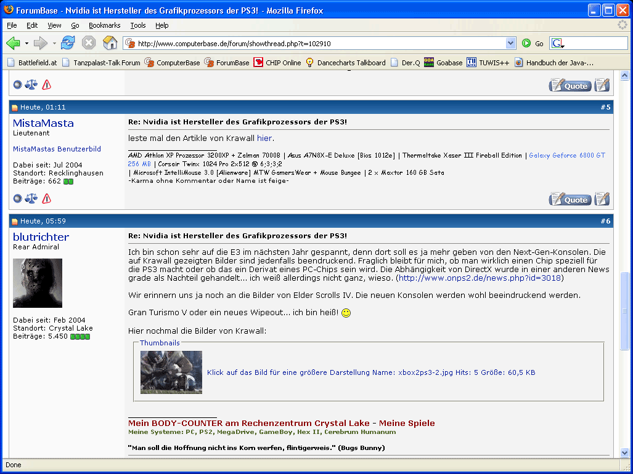Click blutrichter's avatar image
Screen dimensions: 633x474
pos(38,283)
